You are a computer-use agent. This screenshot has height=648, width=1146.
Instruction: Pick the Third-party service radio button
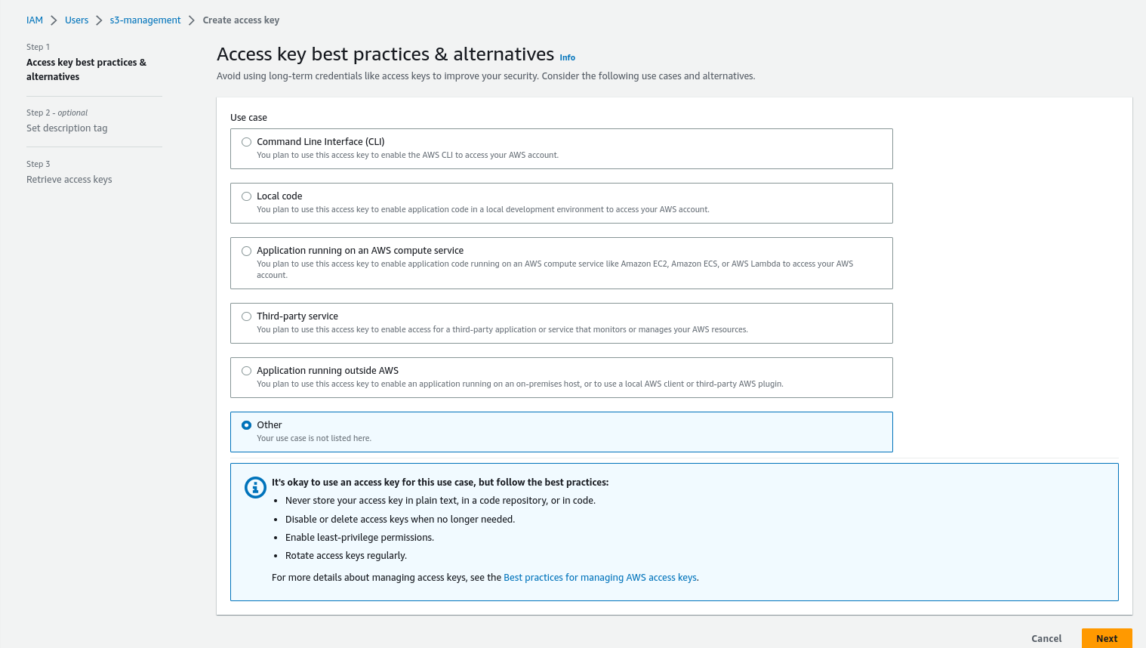tap(246, 316)
